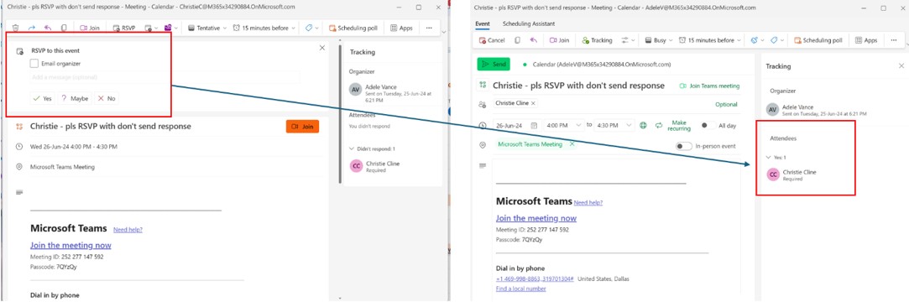Switch to the Event tab
909x307 pixels.
[x=483, y=23]
